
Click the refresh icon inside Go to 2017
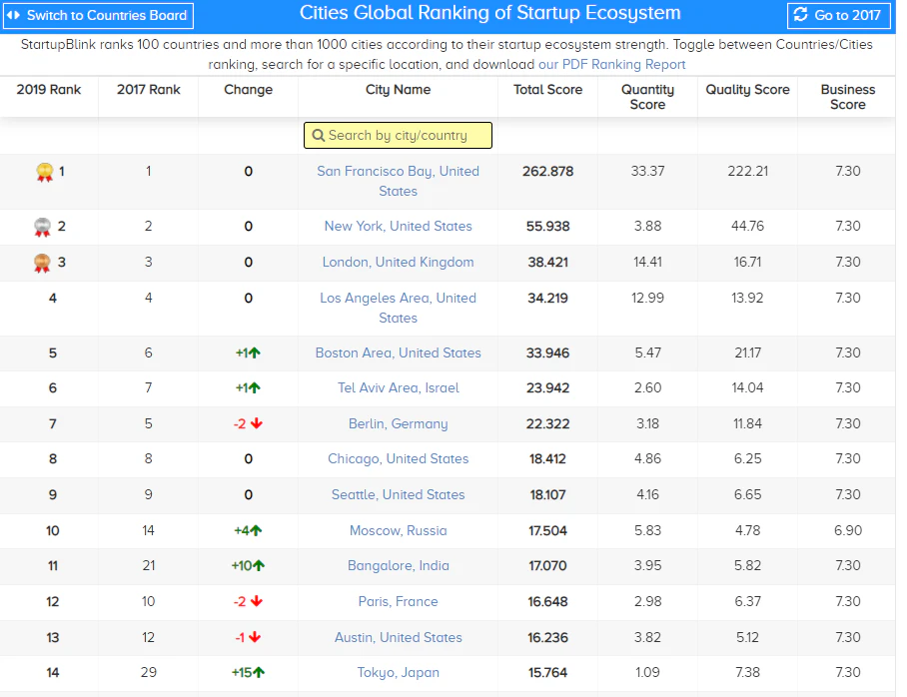click(x=802, y=15)
